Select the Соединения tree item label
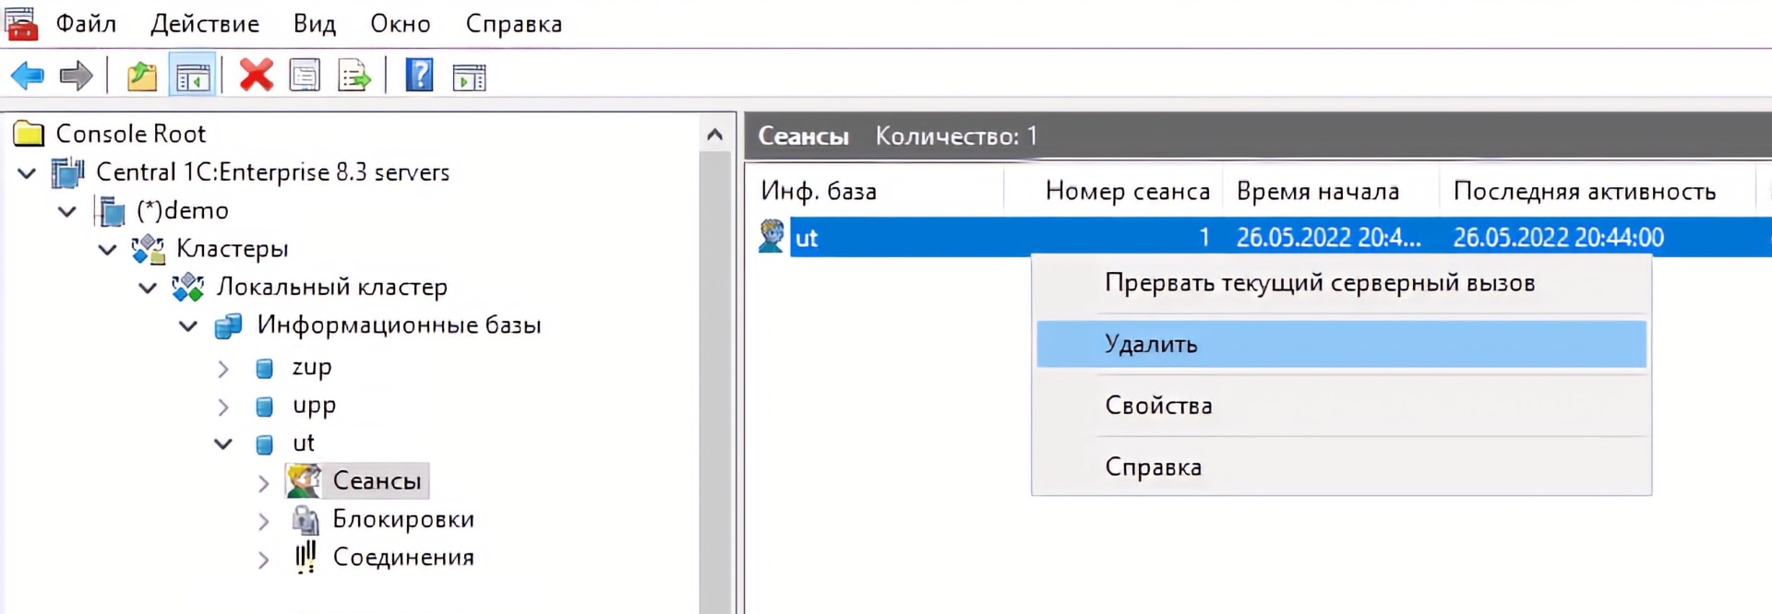This screenshot has width=1772, height=614. 403,558
